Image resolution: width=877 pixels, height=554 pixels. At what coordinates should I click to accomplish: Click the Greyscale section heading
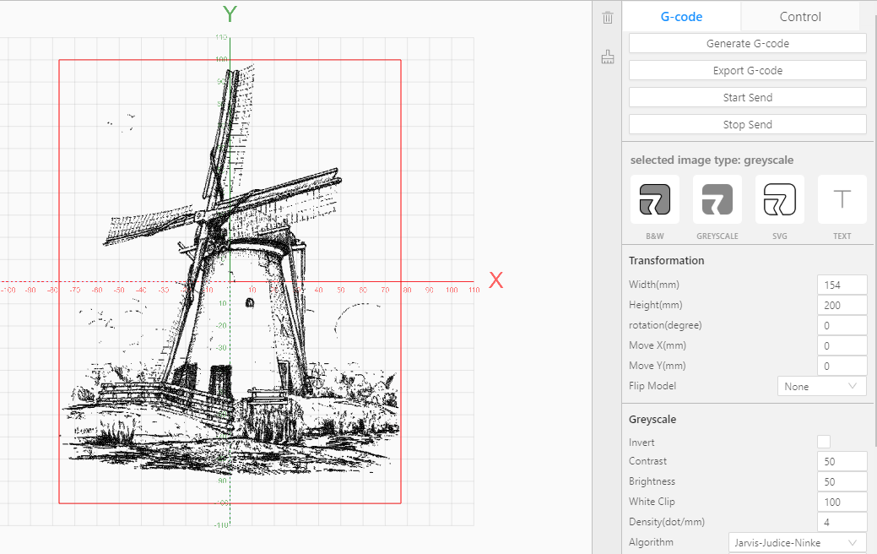652,420
